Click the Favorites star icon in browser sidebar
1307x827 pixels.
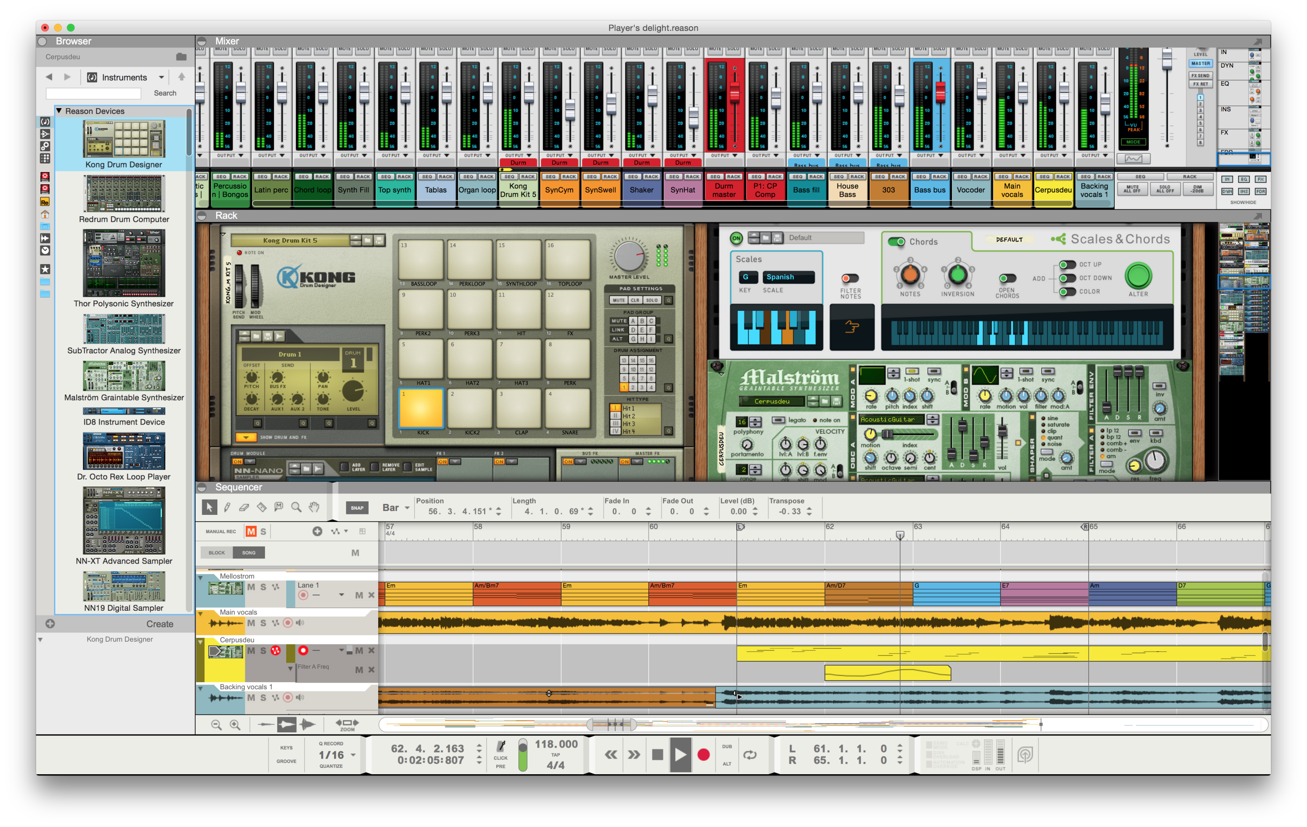click(x=45, y=269)
